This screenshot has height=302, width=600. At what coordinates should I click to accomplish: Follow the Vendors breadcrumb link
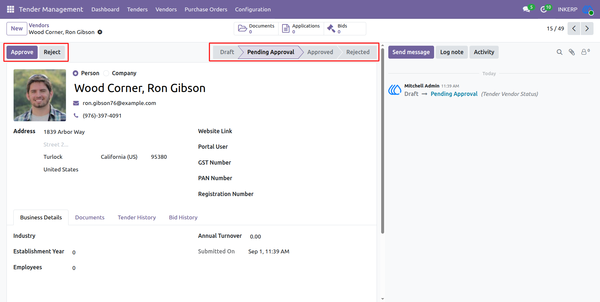tap(39, 25)
